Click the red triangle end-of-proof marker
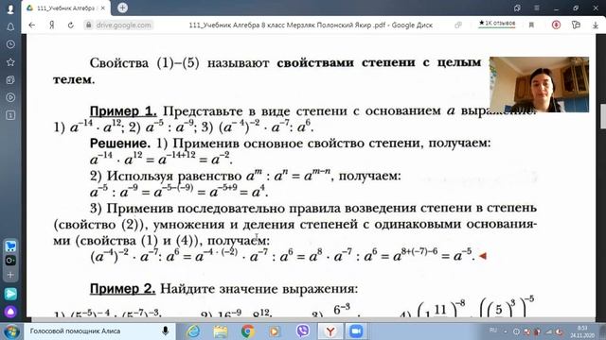The height and width of the screenshot is (340, 606). (x=482, y=256)
